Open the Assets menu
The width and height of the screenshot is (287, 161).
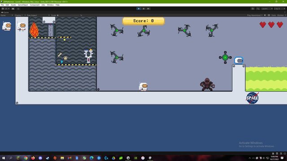[x=13, y=5]
